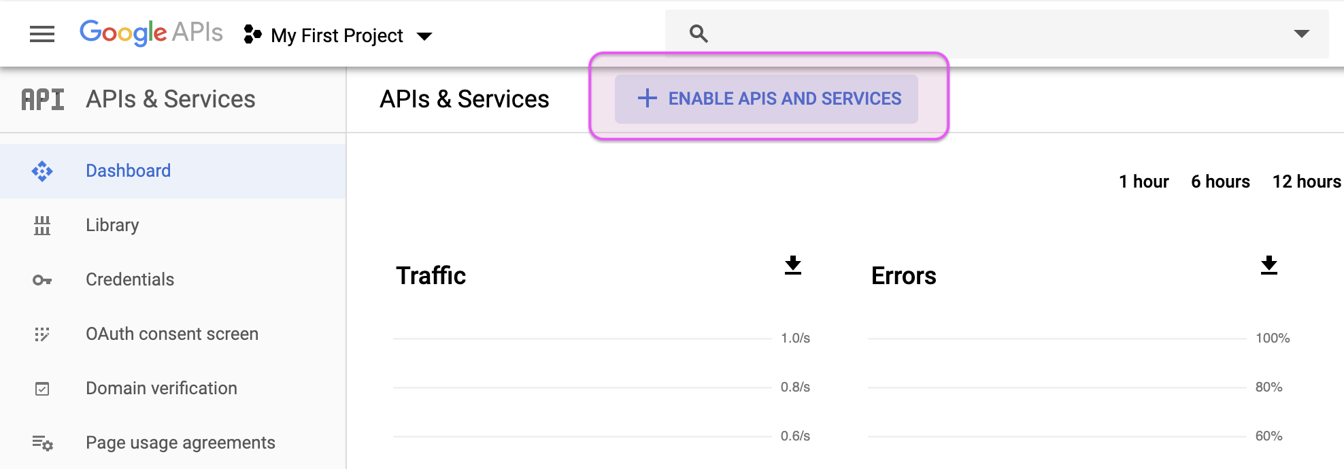Click the Library sidebar icon
This screenshot has width=1344, height=469.
tap(42, 226)
